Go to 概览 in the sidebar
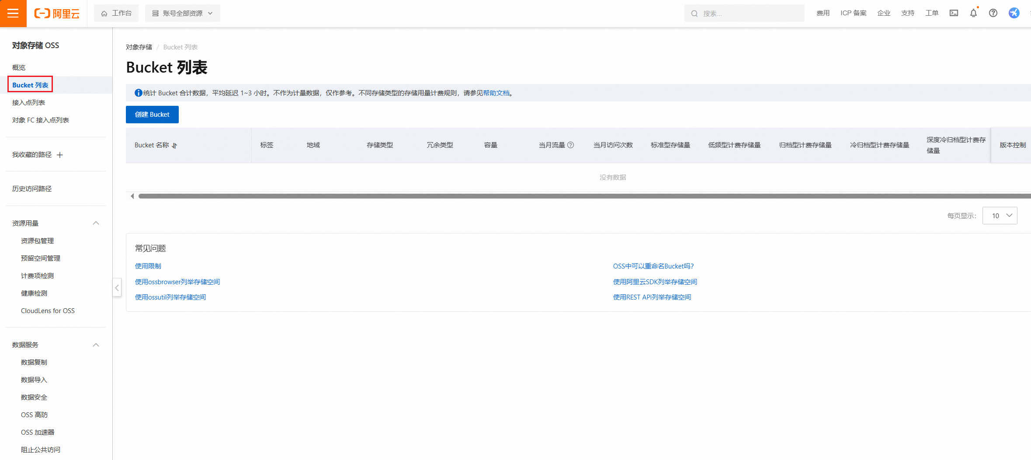The image size is (1031, 460). click(x=19, y=67)
